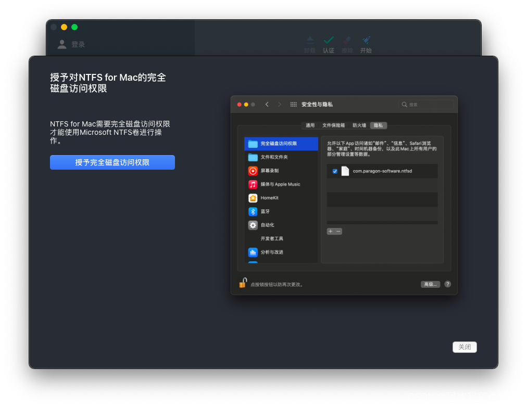
Task: Choose 媒体与 Apple Music category
Action: pos(281,184)
